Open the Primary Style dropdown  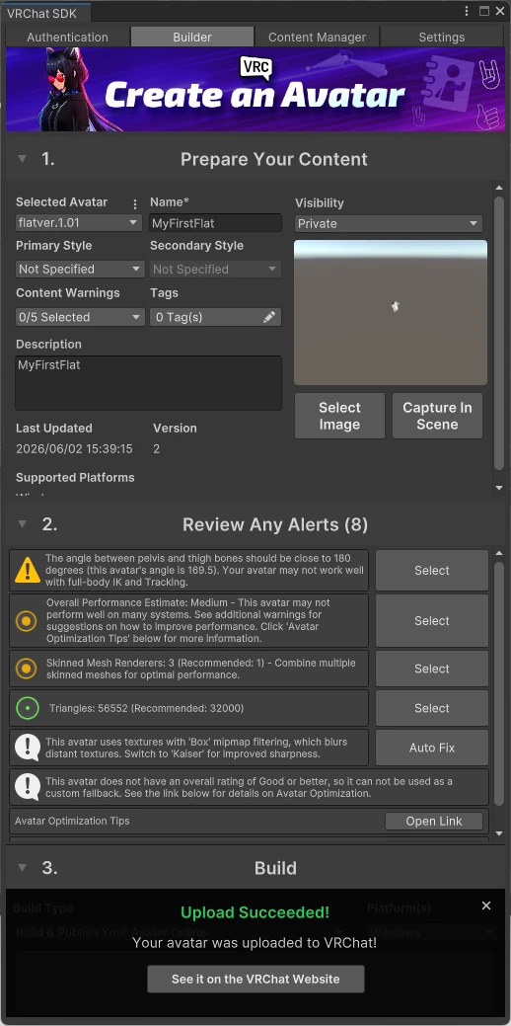tap(80, 269)
